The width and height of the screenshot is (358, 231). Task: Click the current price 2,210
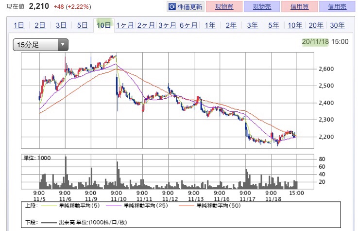[x=39, y=6]
